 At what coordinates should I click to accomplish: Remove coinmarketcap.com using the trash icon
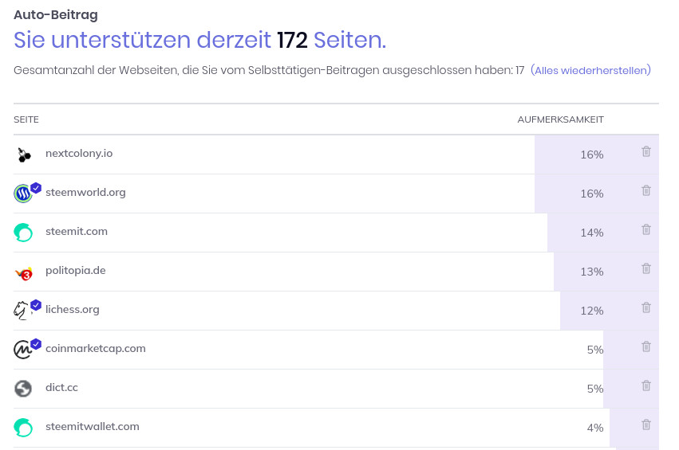coord(646,346)
